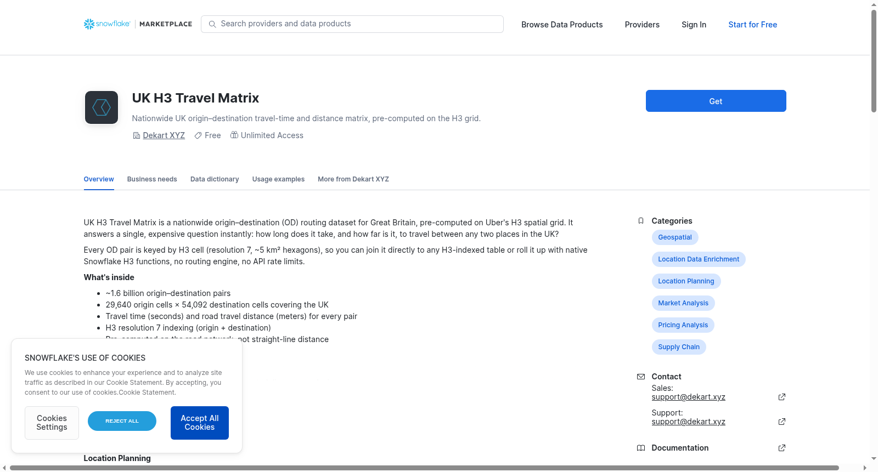The image size is (878, 472).
Task: Click the REJECT ALL cookies button
Action: [122, 421]
